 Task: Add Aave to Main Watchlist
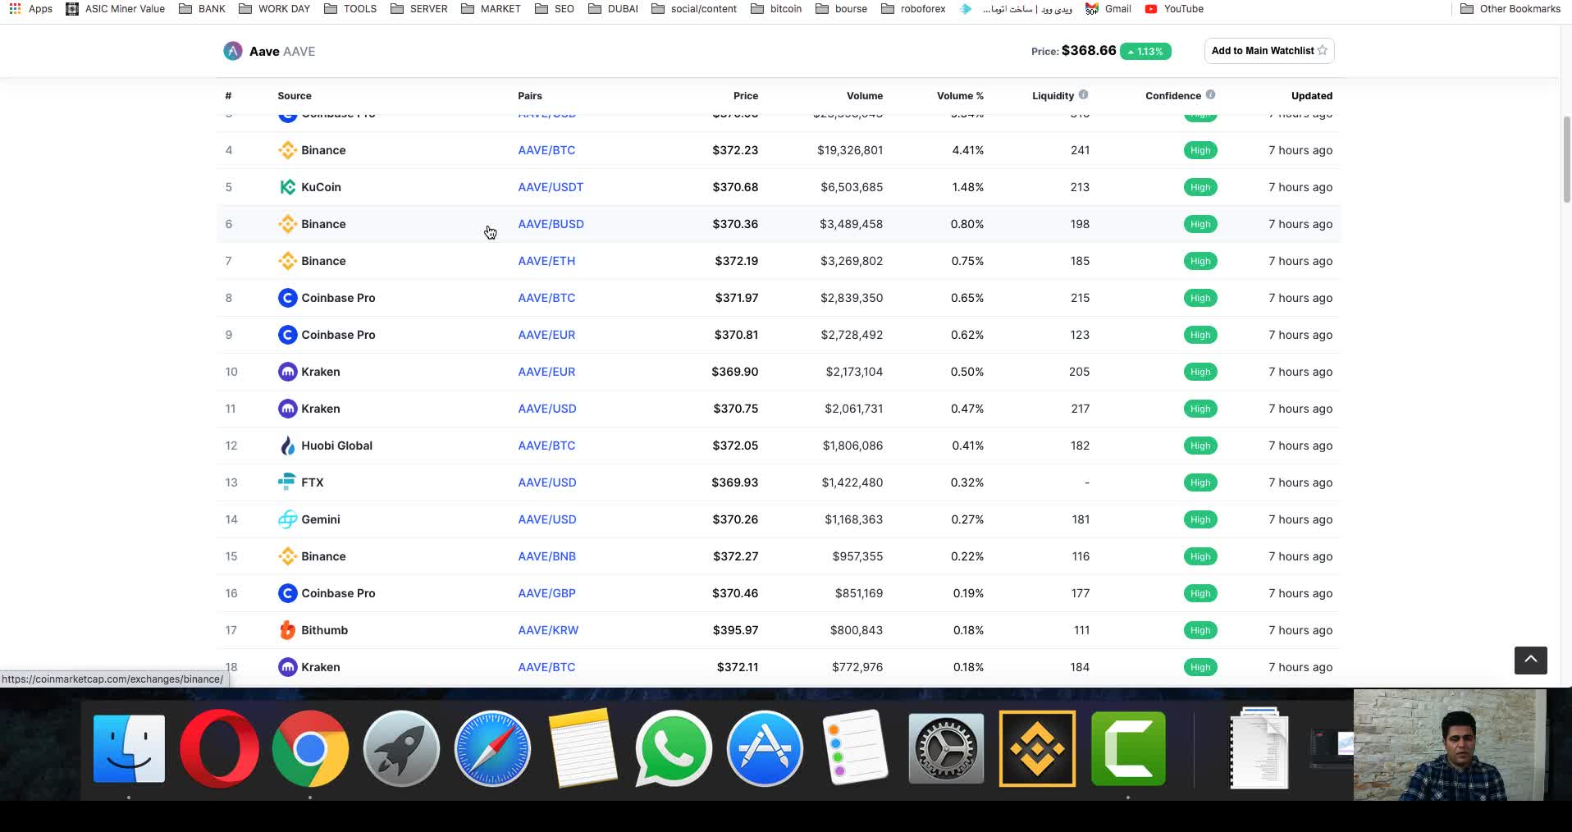click(x=1268, y=51)
